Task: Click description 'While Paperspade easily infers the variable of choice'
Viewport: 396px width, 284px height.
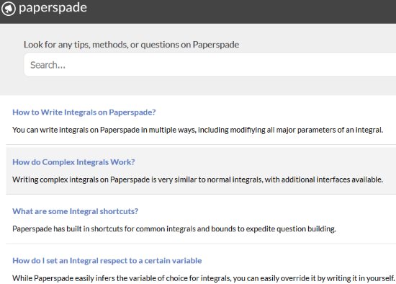Action: (x=204, y=278)
